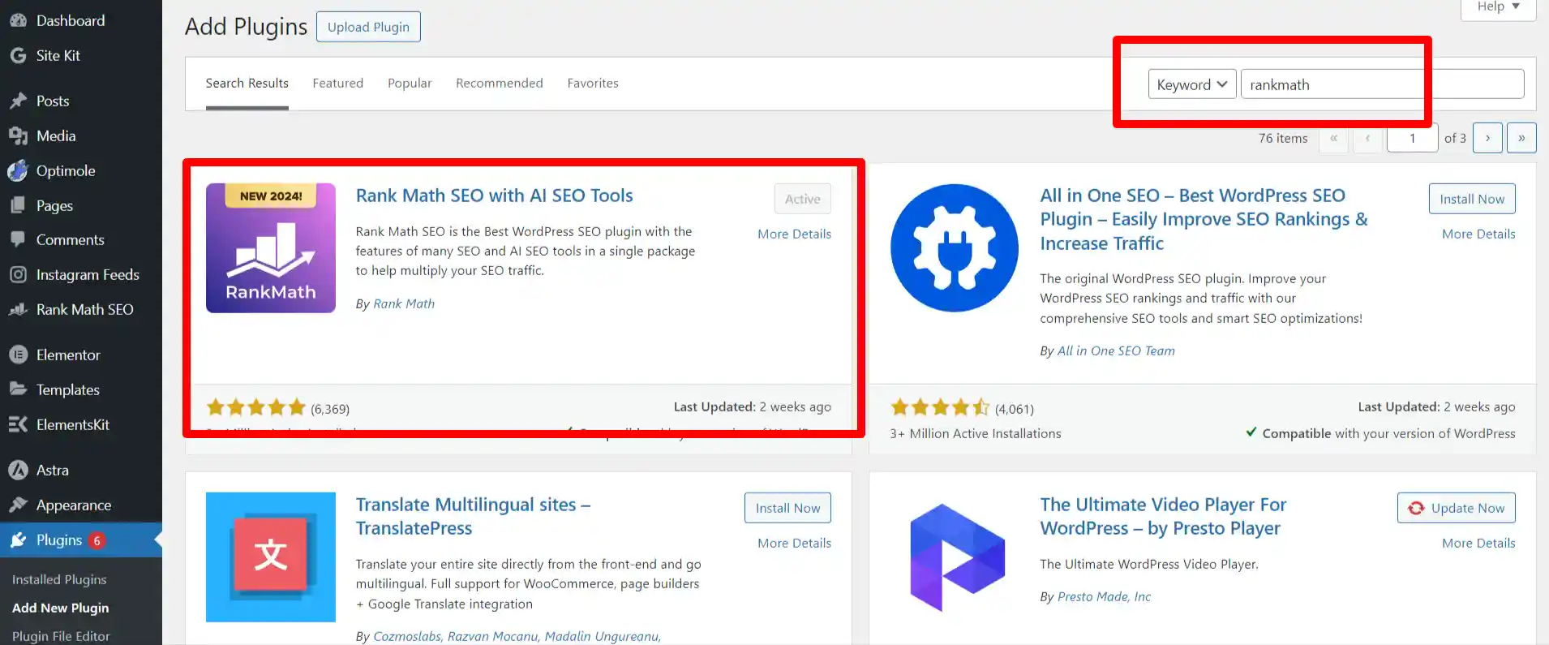Open Plugin File Editor submenu item
The height and width of the screenshot is (645, 1549).
61,636
